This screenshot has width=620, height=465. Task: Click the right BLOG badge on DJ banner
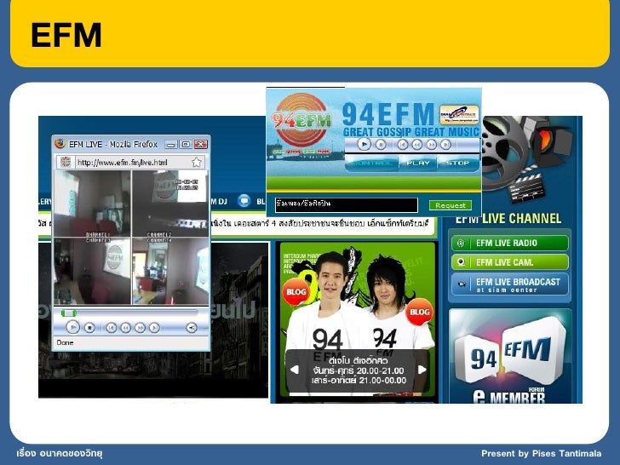(420, 312)
